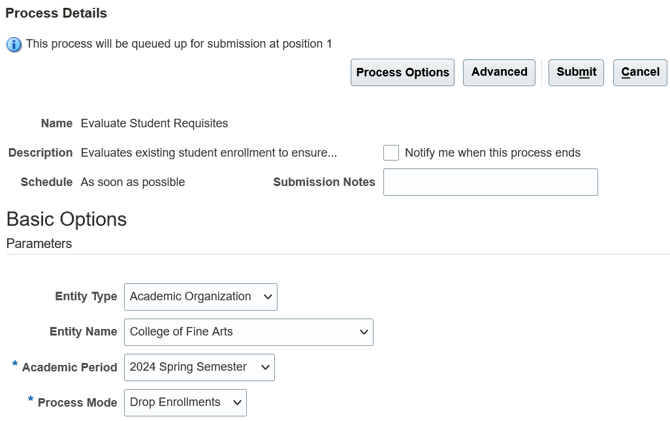
Task: Click the truncated Description text
Action: point(209,153)
